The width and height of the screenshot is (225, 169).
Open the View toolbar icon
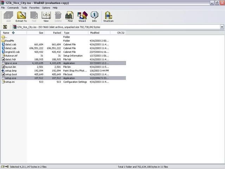(x=46, y=17)
